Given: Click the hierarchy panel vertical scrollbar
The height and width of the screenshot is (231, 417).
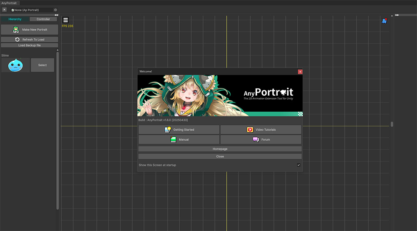Looking at the screenshot, I should click(58, 130).
